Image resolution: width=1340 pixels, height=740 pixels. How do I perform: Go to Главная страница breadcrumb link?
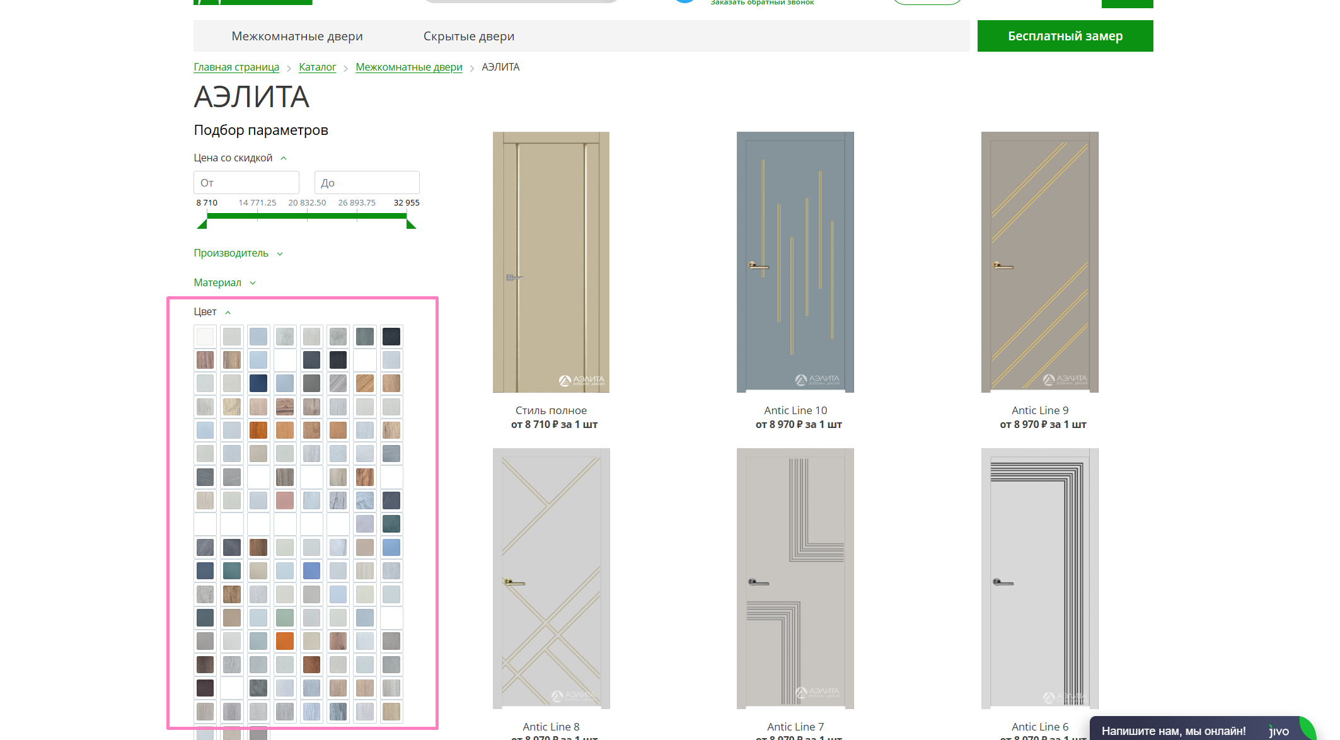tap(236, 67)
